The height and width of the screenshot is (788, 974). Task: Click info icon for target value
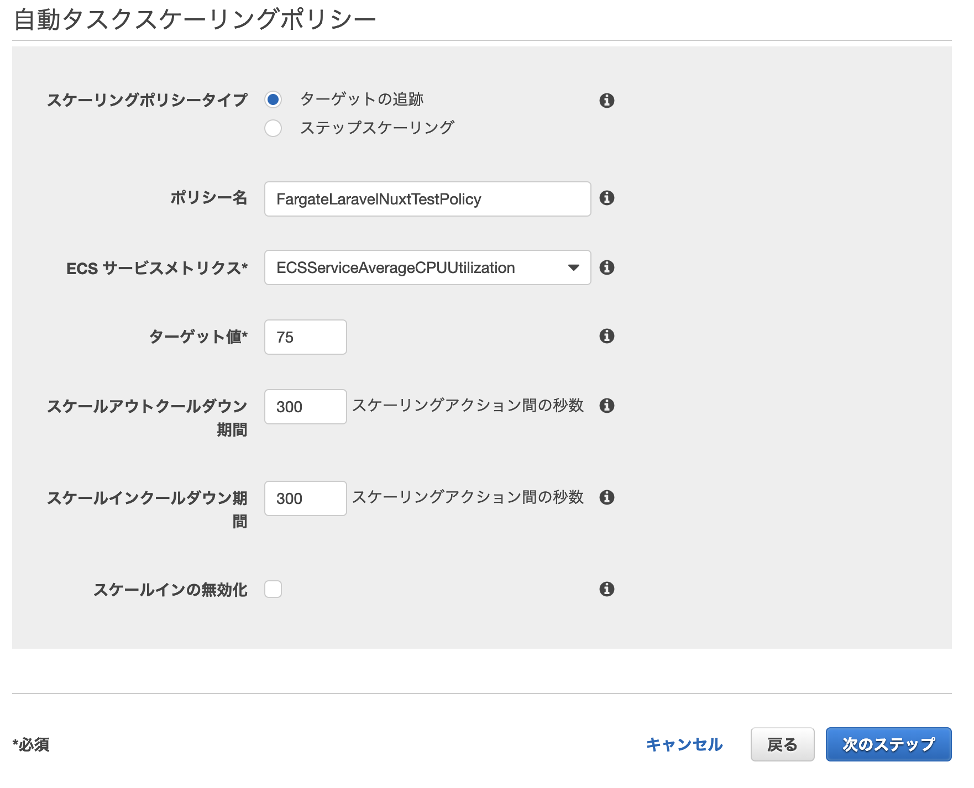coord(606,336)
